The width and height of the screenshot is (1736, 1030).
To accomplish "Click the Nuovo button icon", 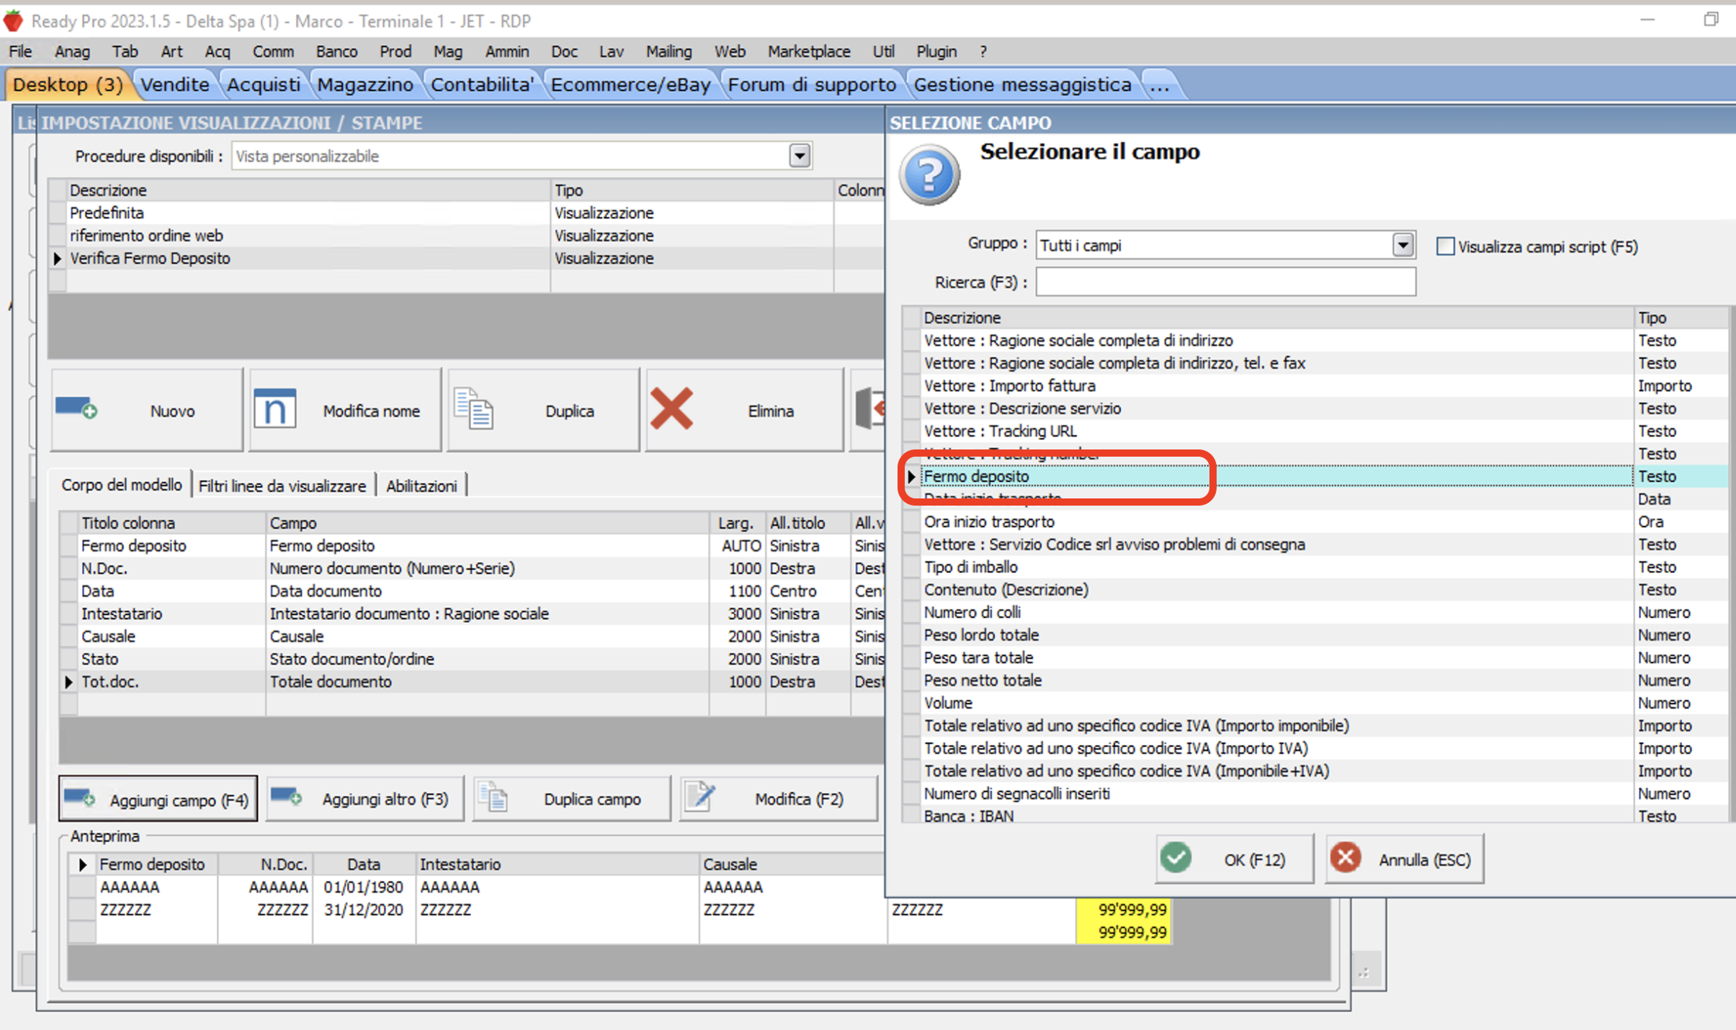I will click(x=76, y=409).
